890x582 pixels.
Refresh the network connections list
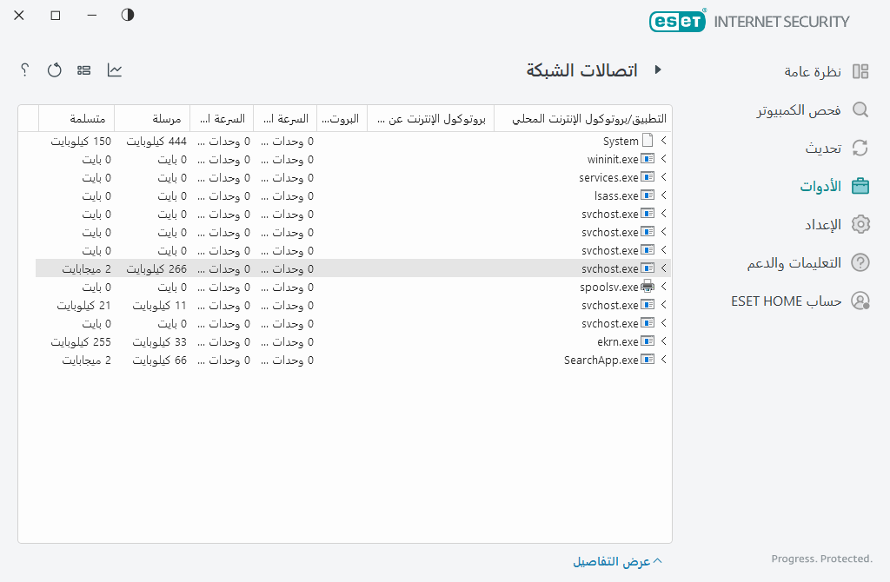(54, 70)
